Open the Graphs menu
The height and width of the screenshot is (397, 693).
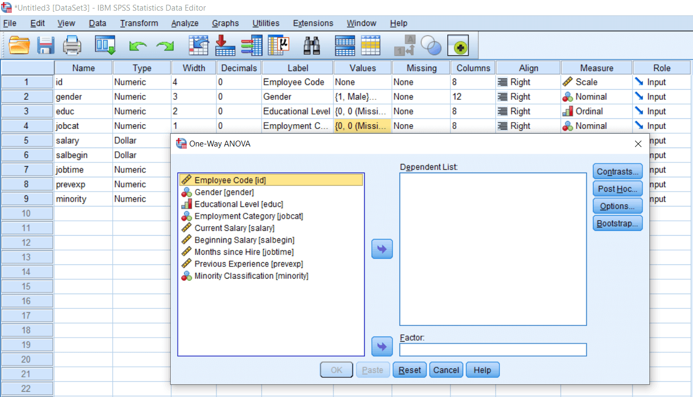point(225,23)
